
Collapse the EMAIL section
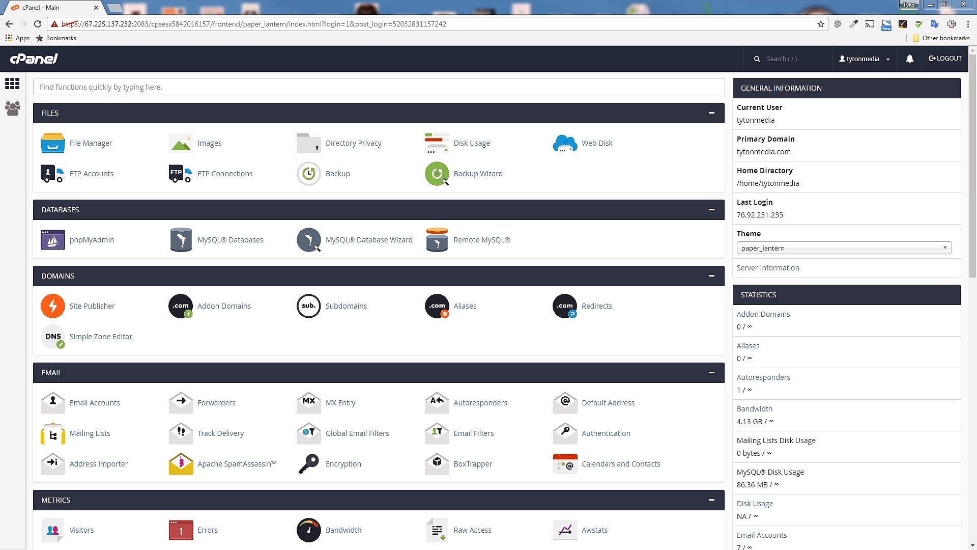click(x=711, y=372)
